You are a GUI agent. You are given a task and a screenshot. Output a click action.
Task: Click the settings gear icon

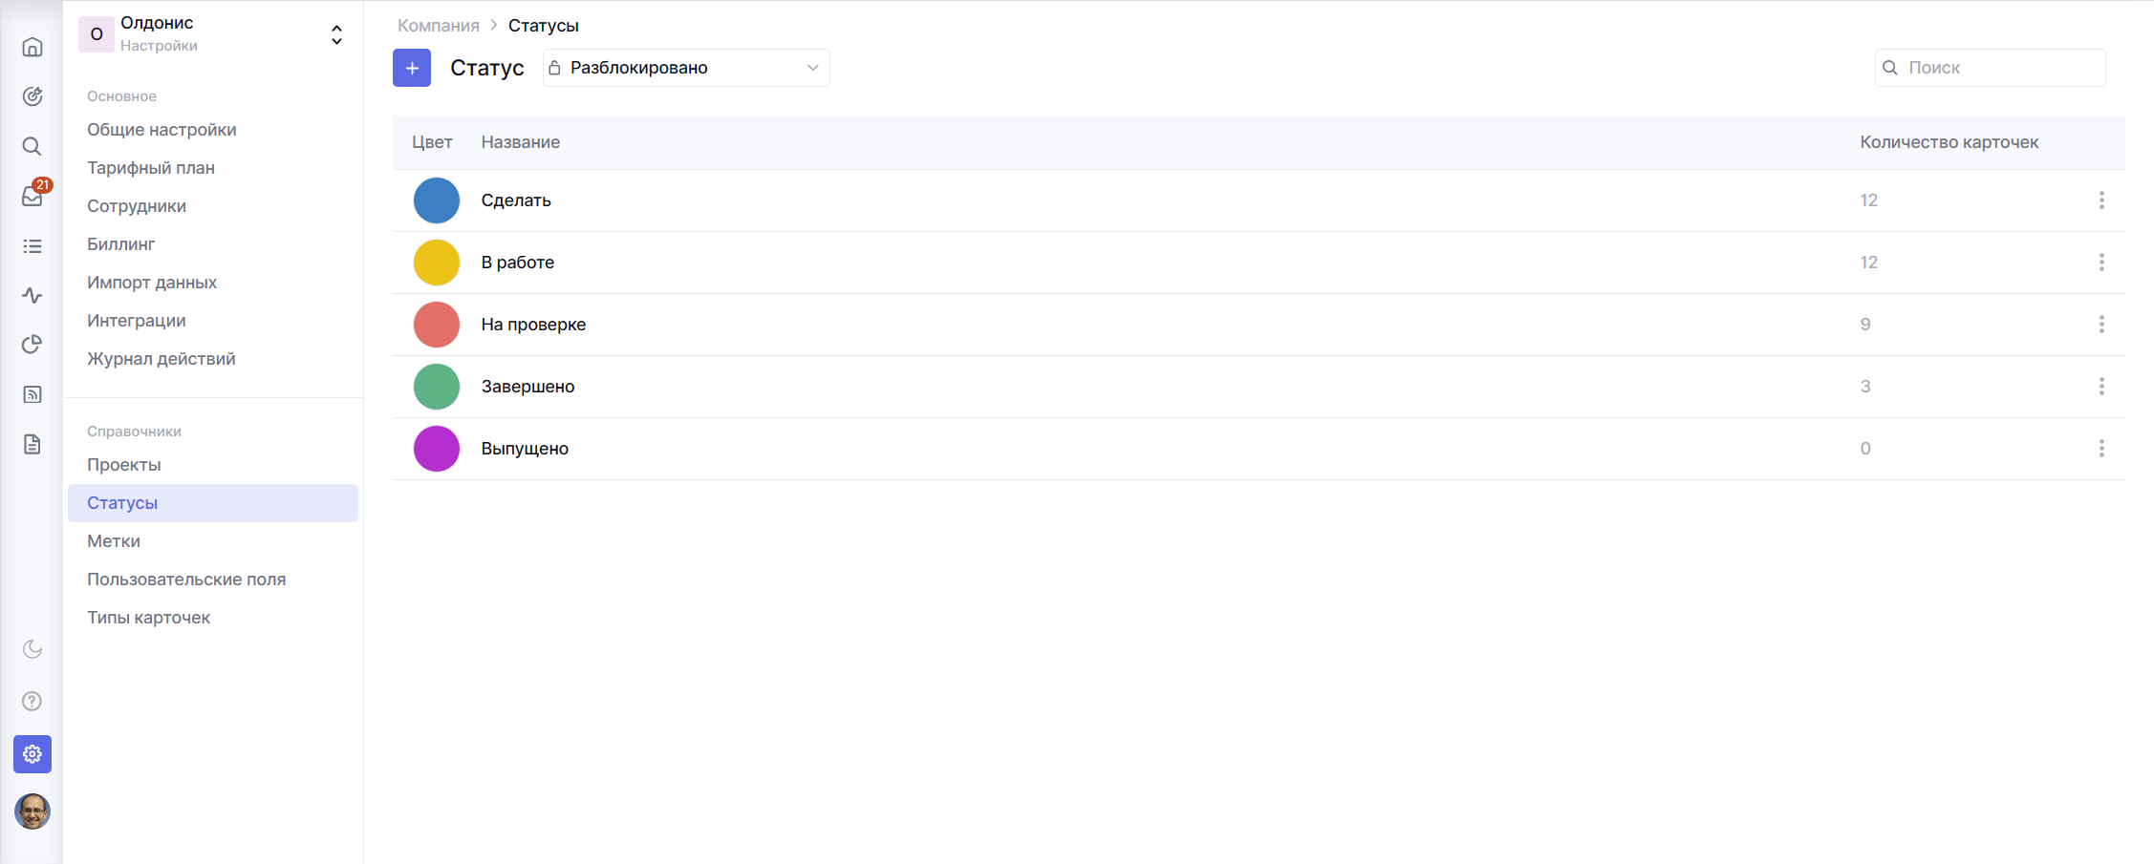[32, 754]
